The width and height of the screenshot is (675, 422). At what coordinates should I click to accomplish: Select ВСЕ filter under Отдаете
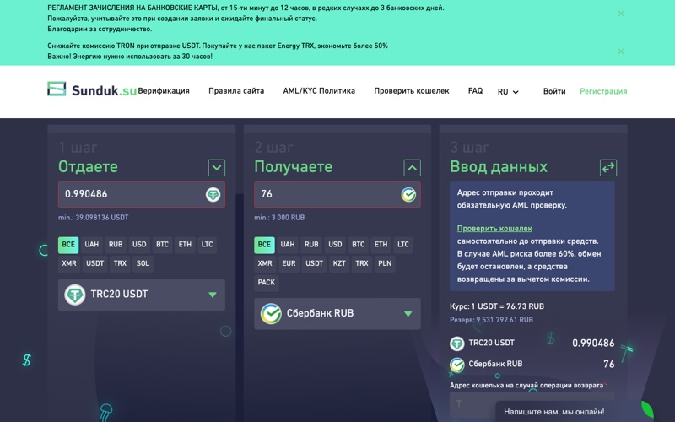[68, 245]
